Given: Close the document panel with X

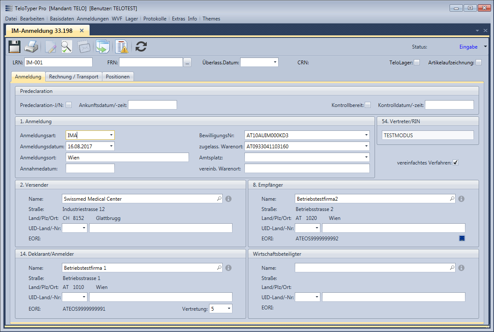Looking at the screenshot, I should click(x=485, y=31).
